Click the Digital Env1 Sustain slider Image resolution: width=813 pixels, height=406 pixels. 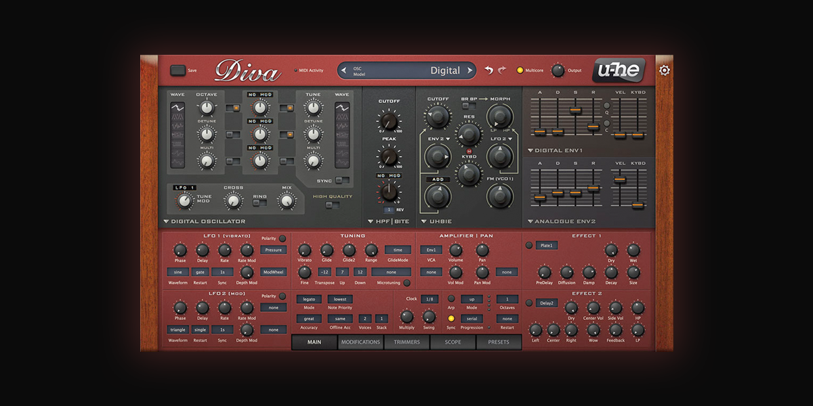point(575,110)
